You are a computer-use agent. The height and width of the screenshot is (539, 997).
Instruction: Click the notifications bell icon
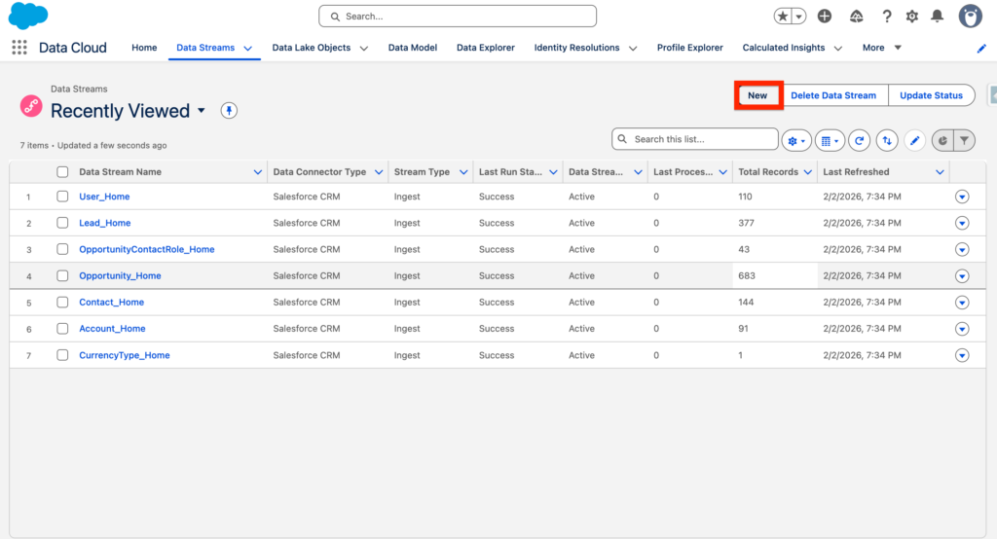click(x=937, y=17)
